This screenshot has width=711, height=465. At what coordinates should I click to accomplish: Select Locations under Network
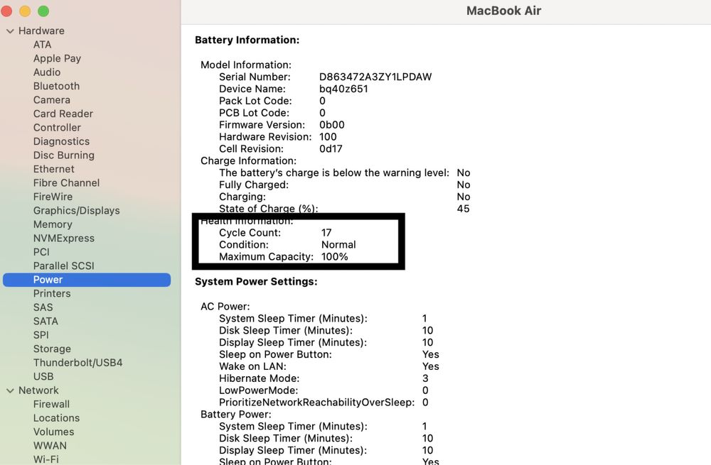click(x=56, y=418)
